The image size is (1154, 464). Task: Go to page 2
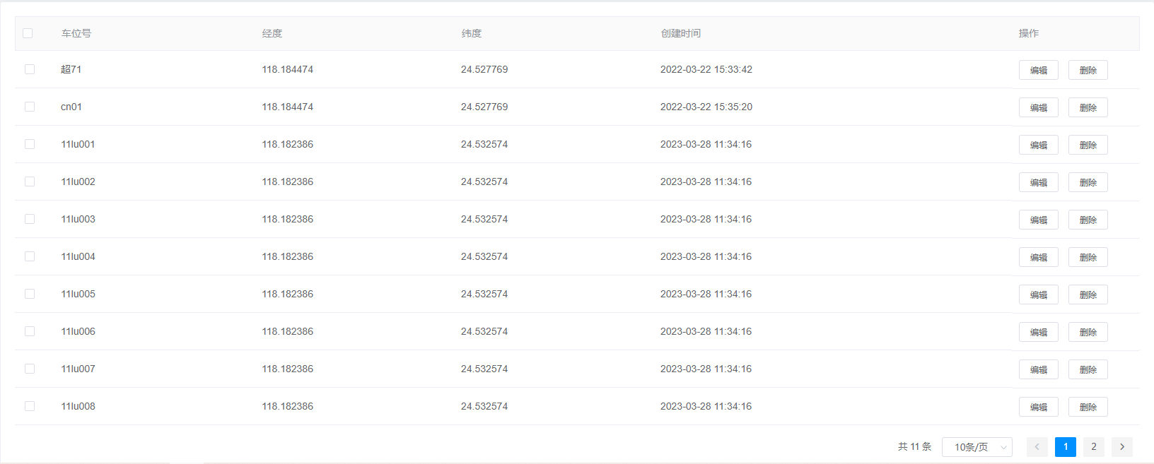click(1093, 446)
